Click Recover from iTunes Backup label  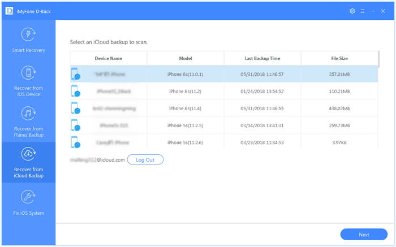[28, 132]
